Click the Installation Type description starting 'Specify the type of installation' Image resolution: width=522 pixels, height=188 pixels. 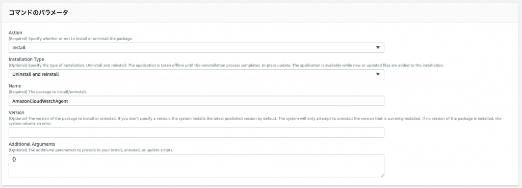[x=226, y=66]
